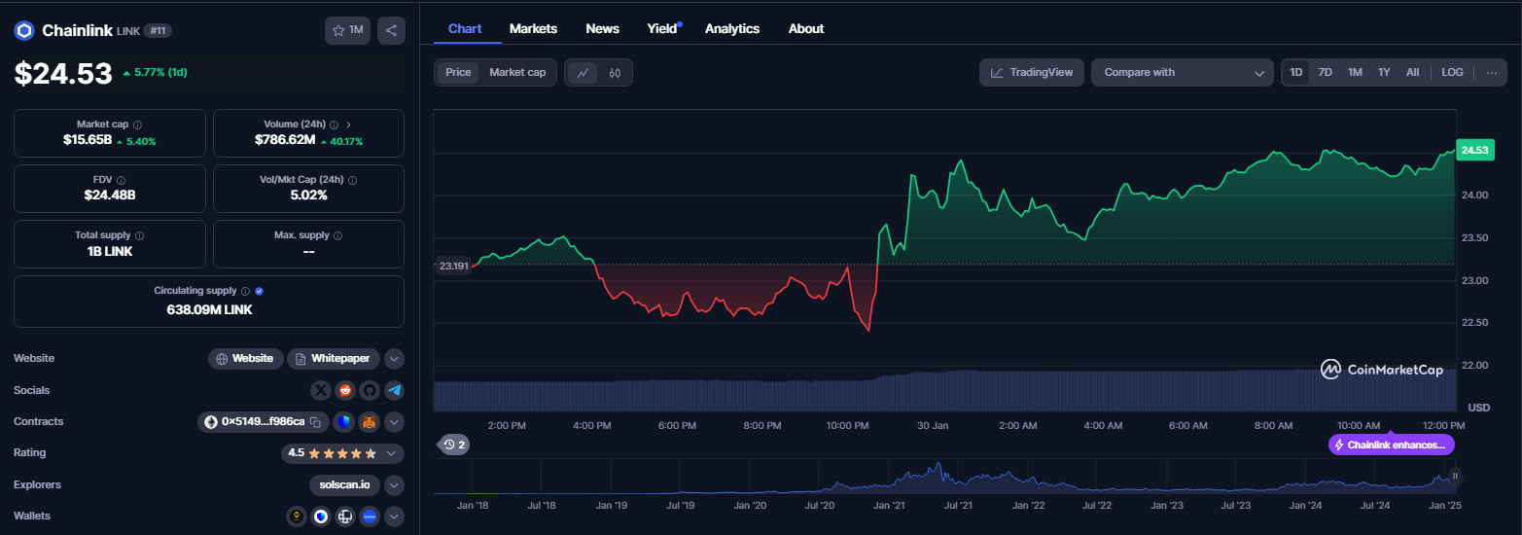Screen dimensions: 1522x535
Task: Open the About tab
Action: [x=806, y=28]
